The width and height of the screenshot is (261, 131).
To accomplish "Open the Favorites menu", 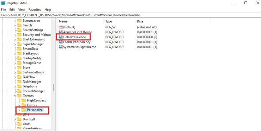I will tap(35, 9).
